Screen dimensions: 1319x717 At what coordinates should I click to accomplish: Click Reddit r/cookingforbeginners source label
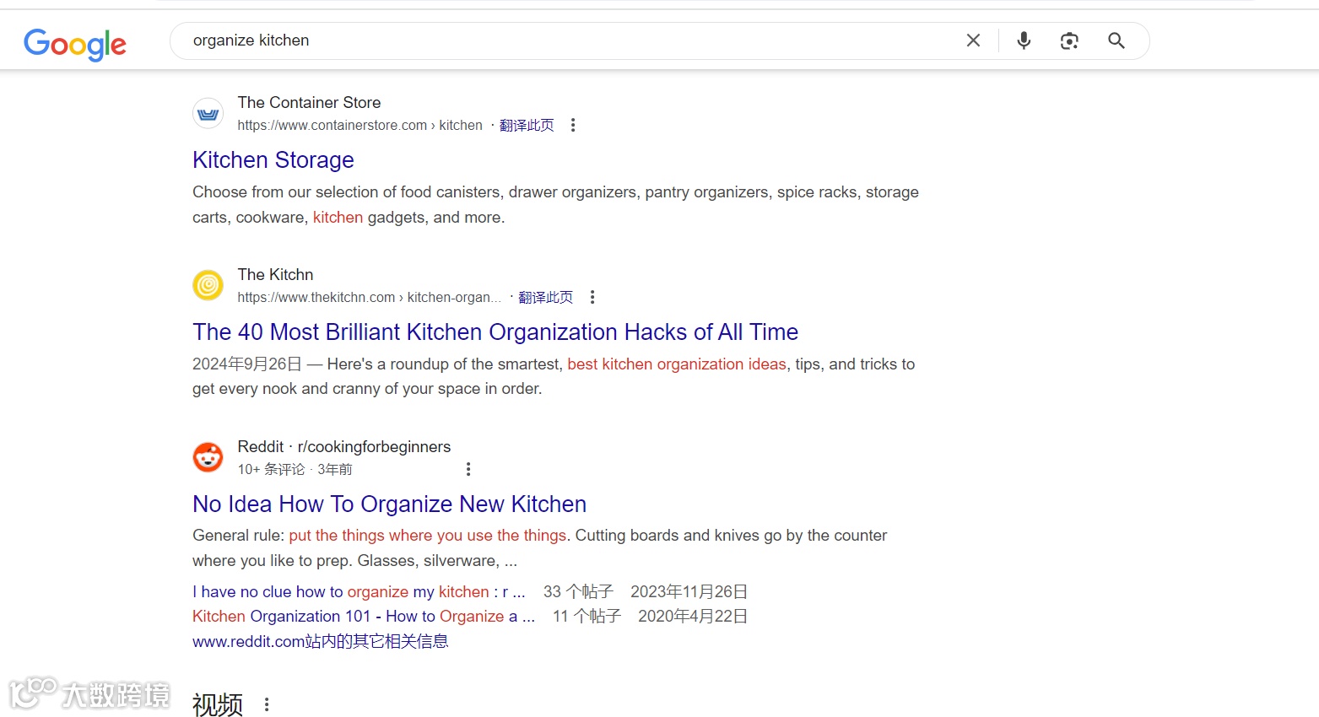click(x=344, y=447)
